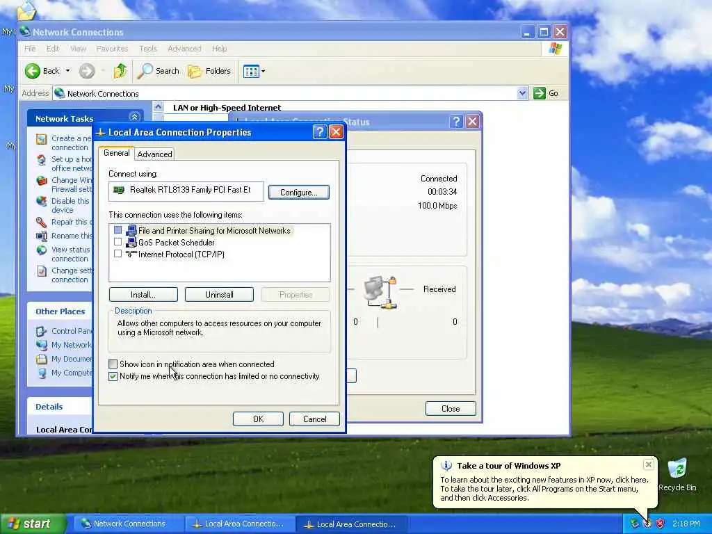Collapse the Network Tasks panel chevron

[x=134, y=117]
